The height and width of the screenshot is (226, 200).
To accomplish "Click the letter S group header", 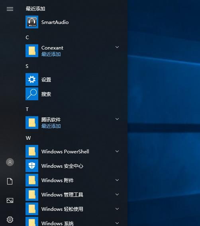I will (x=27, y=66).
